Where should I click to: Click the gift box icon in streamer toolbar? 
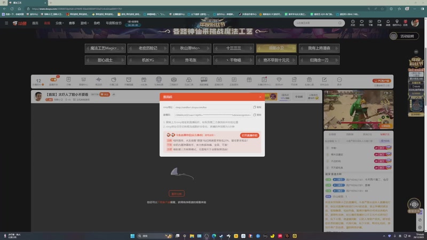pos(249,79)
